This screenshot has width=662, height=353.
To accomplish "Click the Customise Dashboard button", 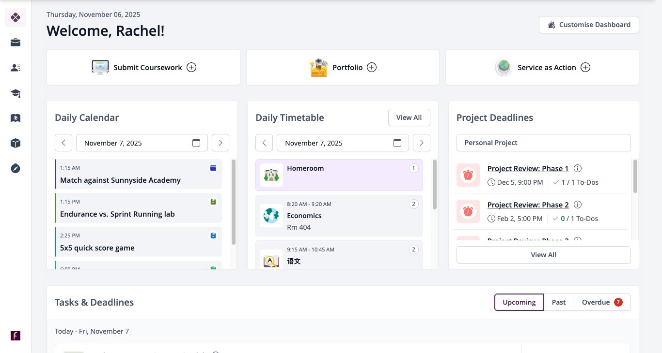I will coord(589,25).
